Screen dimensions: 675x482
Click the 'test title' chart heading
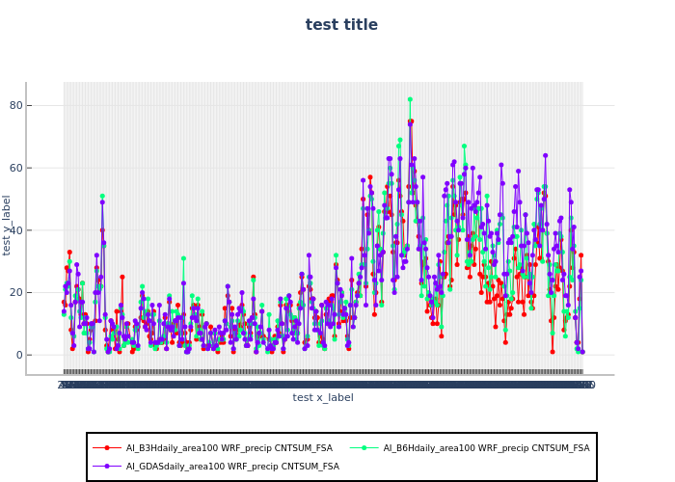[x=341, y=25]
